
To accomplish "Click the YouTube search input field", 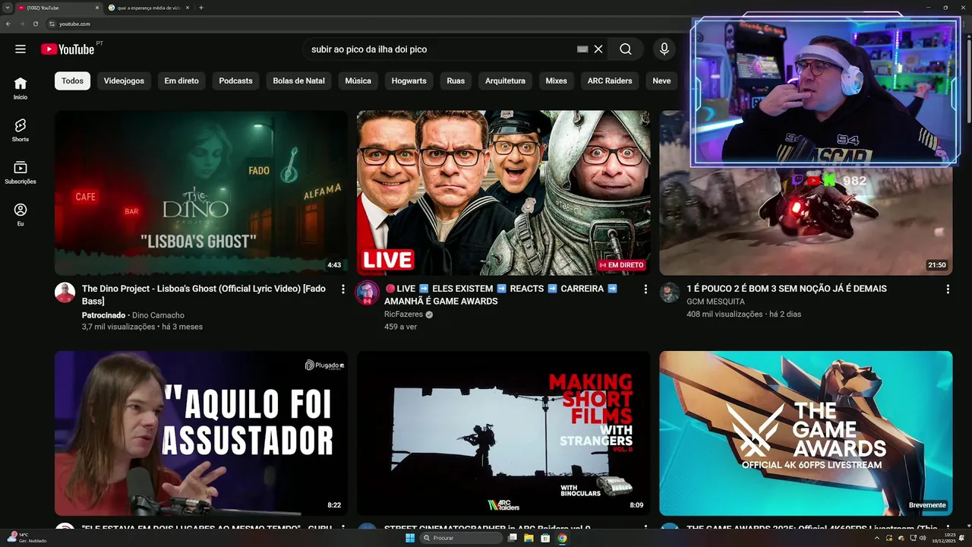I will point(440,49).
